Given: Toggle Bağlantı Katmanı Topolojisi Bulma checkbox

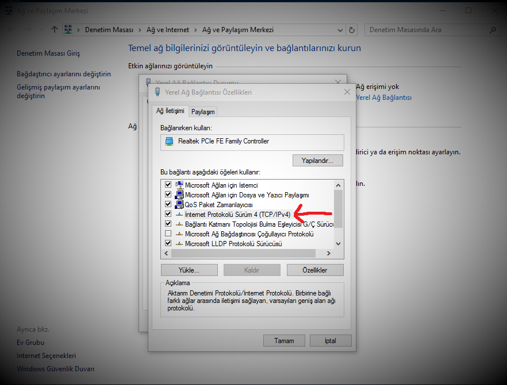Looking at the screenshot, I should pos(168,223).
